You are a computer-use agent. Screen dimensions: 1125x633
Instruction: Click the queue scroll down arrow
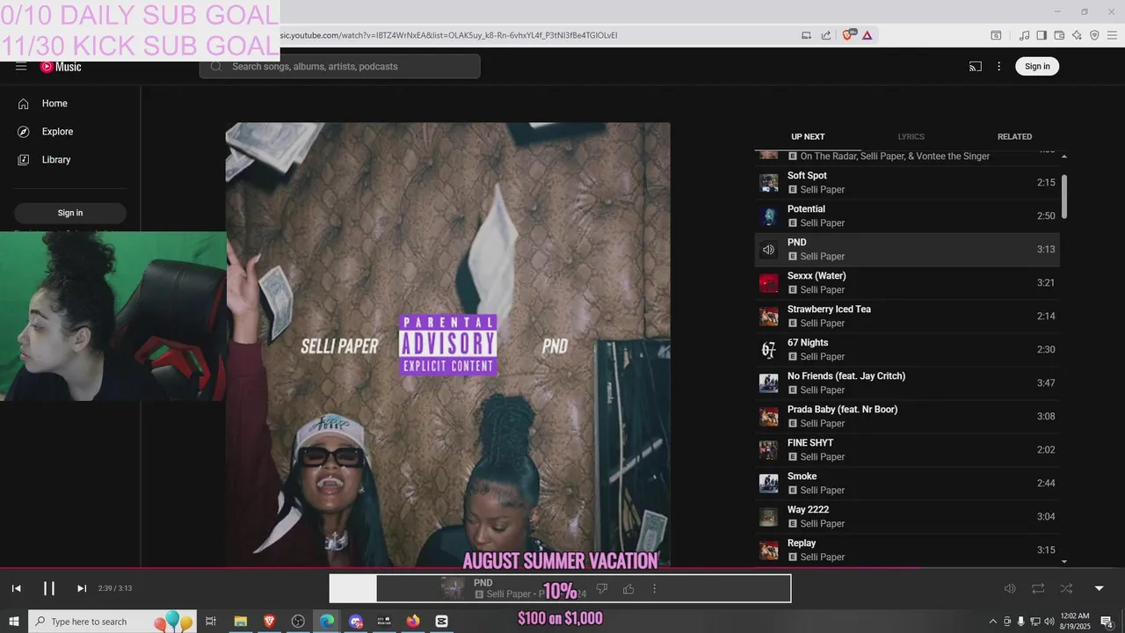(1064, 562)
